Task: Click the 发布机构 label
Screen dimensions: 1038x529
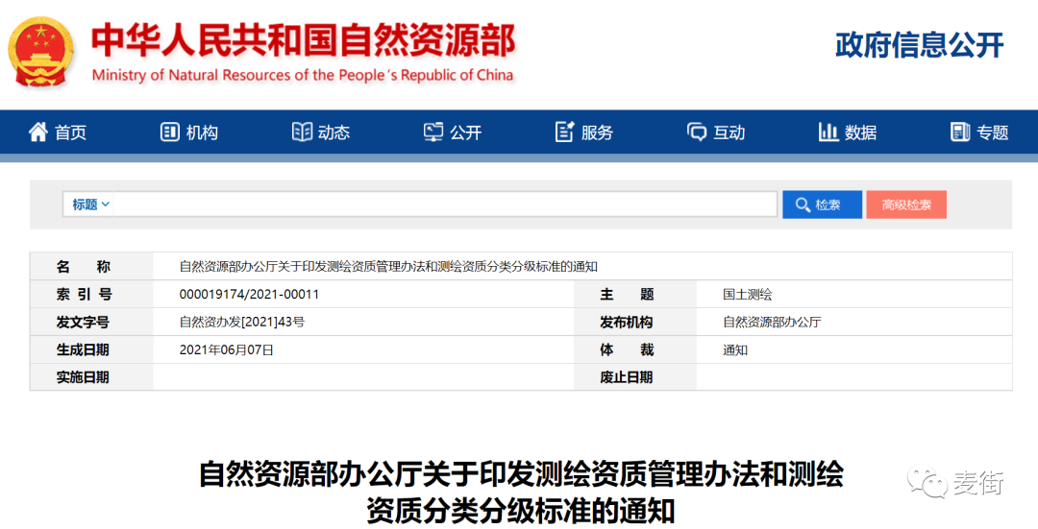Action: point(627,322)
